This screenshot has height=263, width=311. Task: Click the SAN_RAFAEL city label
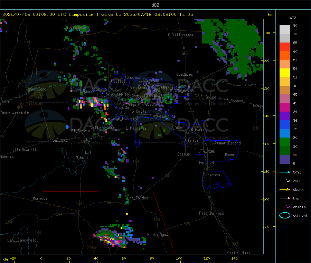tap(127, 94)
